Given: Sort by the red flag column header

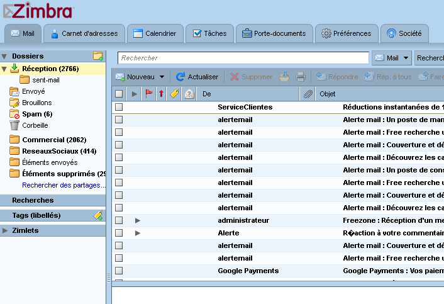Looking at the screenshot, I should click(x=149, y=94).
